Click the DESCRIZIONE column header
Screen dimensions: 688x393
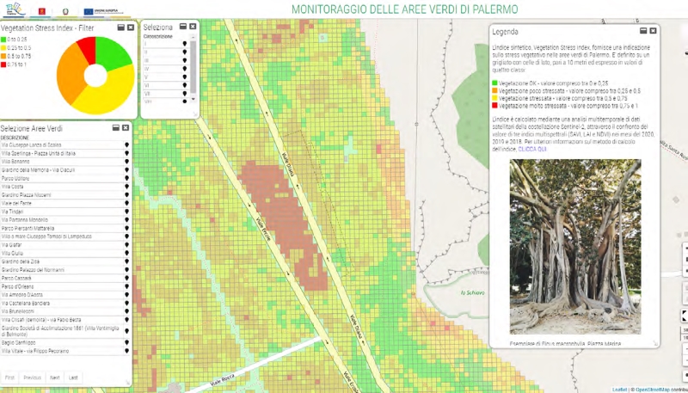(15, 138)
